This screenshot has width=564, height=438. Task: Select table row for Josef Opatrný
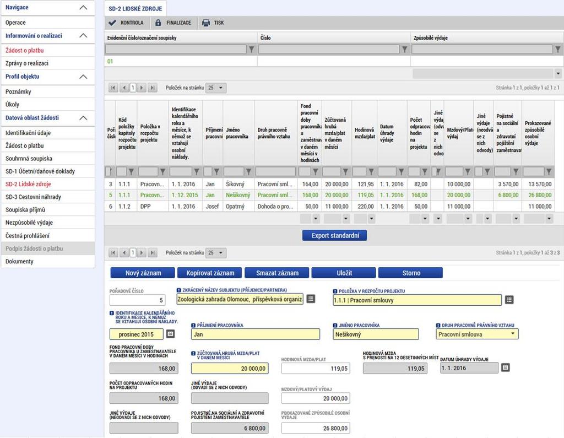pyautogui.click(x=329, y=207)
